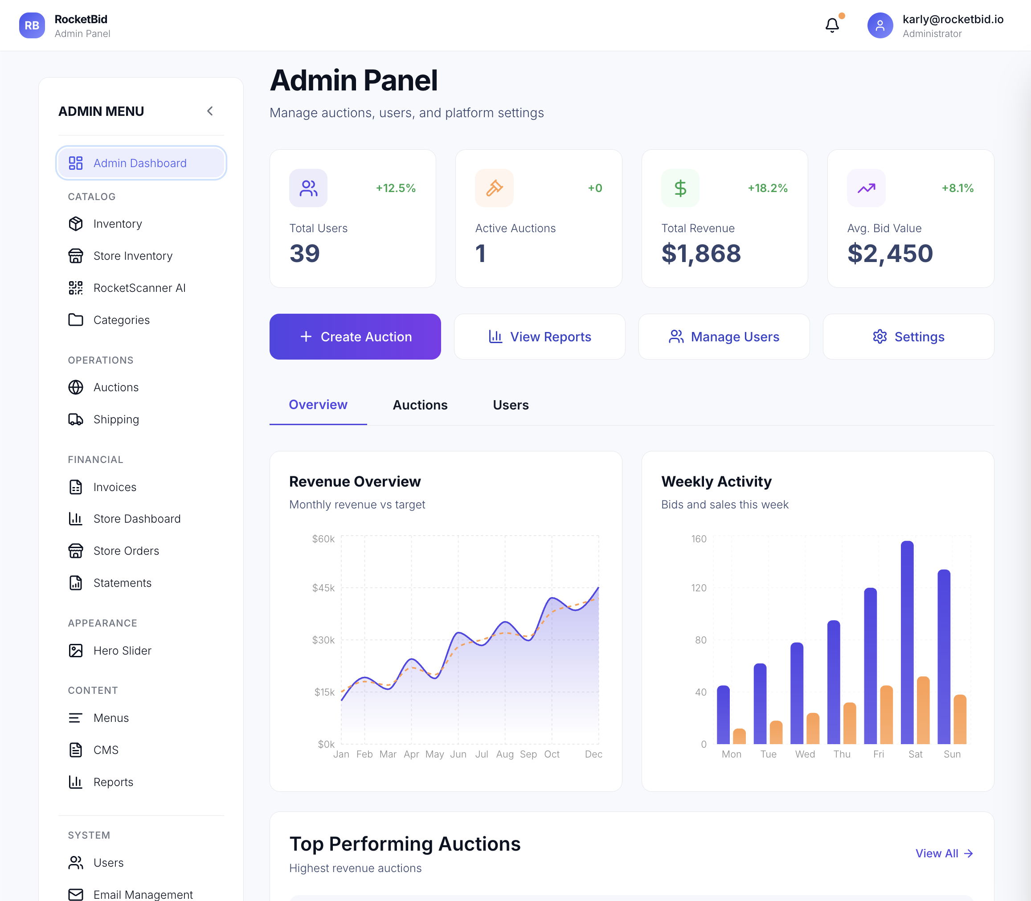Select the Inventory icon in the sidebar
This screenshot has width=1031, height=901.
pos(76,224)
